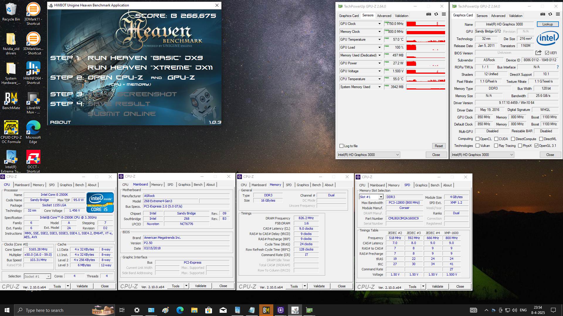Open CPUID CPU-Z OC Formula icon

pos(11,132)
